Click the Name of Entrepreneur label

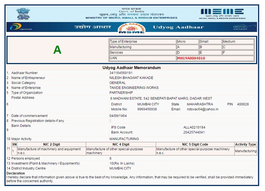click(28, 78)
